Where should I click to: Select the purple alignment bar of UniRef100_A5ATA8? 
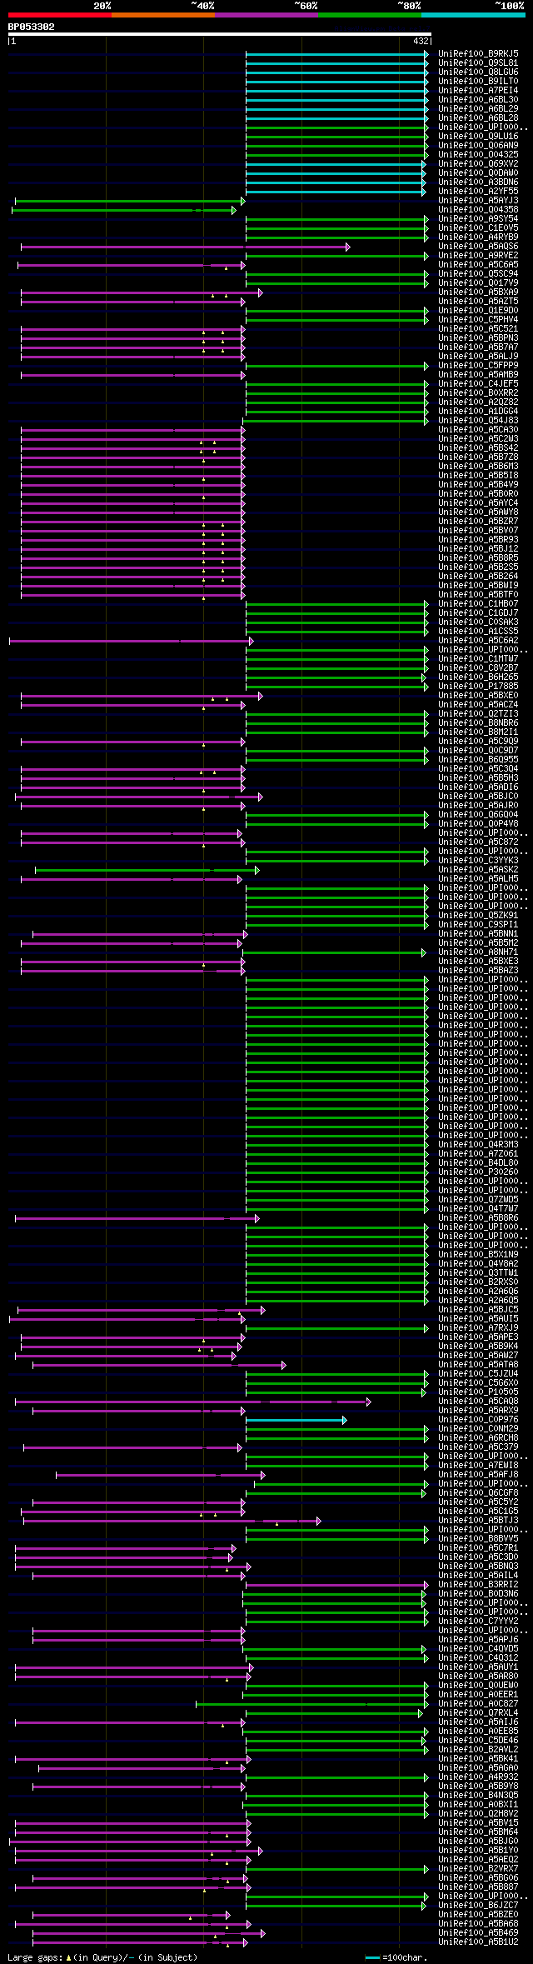(x=159, y=1365)
